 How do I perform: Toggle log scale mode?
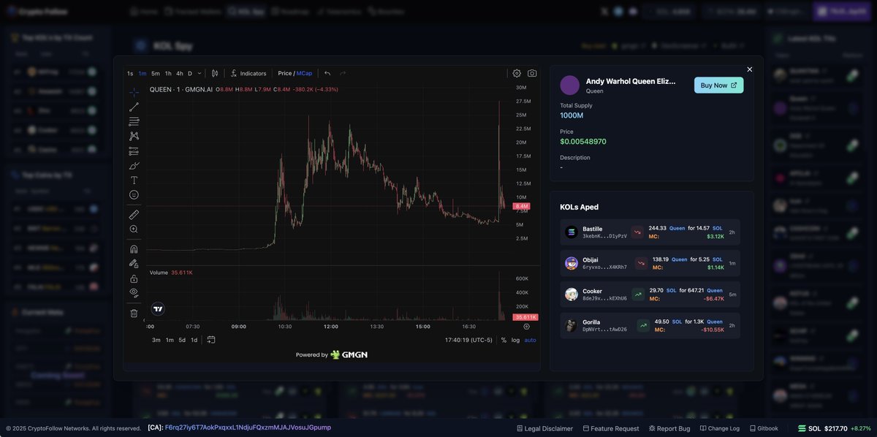click(x=515, y=340)
